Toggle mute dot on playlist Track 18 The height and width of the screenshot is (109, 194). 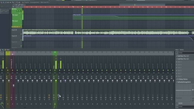click(x=21, y=34)
